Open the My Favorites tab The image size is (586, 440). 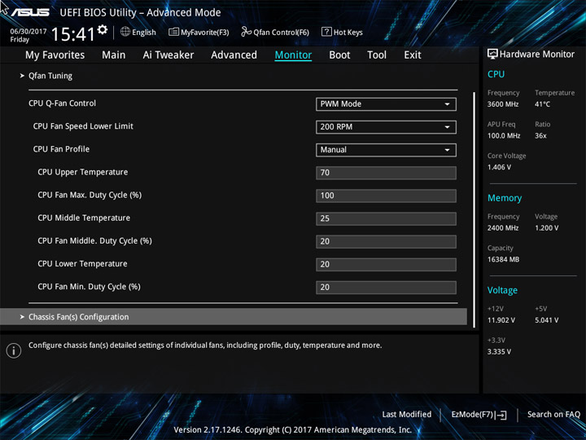point(55,55)
